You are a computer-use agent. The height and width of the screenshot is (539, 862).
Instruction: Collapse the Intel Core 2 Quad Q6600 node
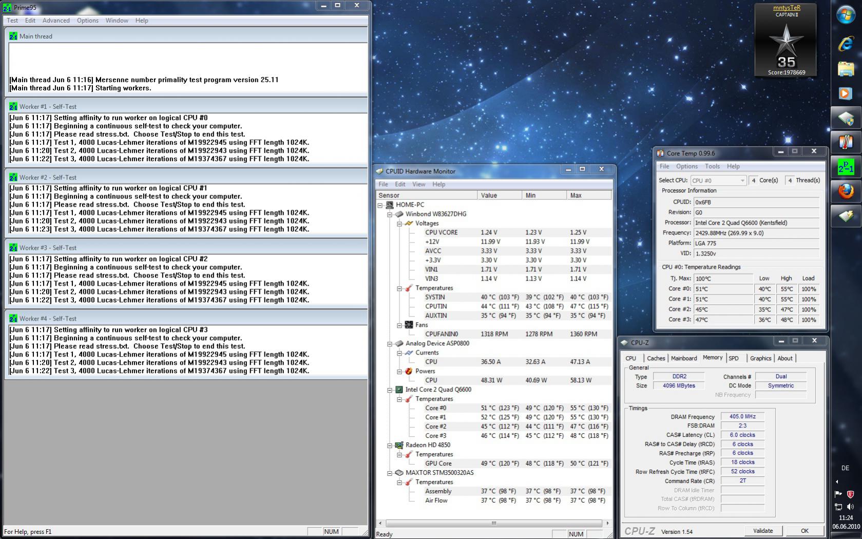pos(390,390)
